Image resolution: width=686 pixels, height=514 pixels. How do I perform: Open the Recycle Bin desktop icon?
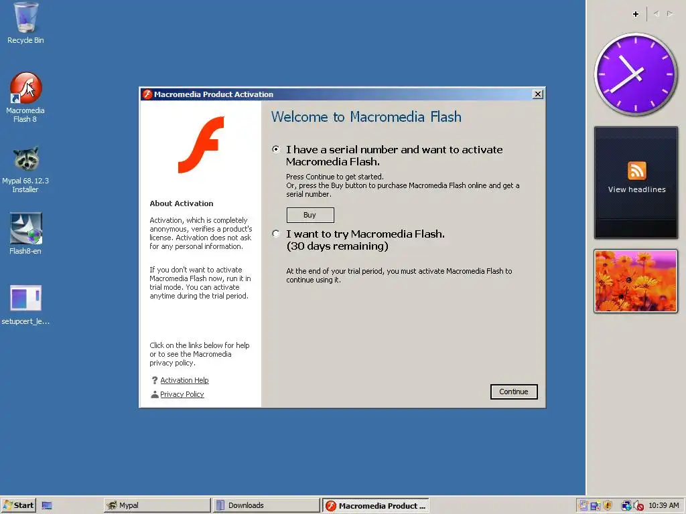point(25,23)
